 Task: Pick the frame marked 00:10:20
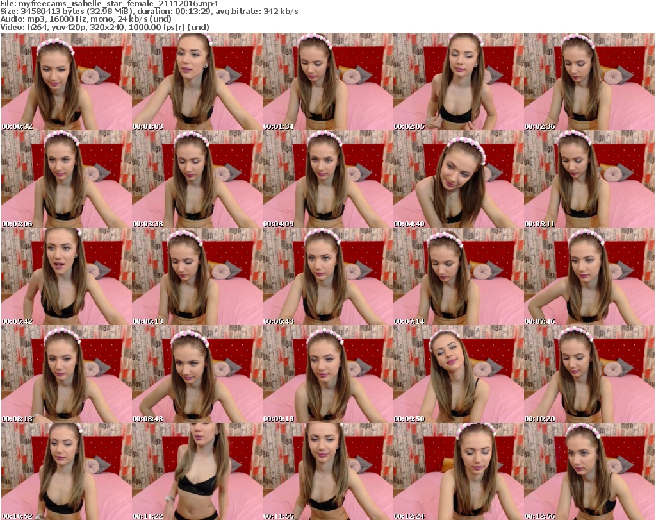tap(589, 374)
